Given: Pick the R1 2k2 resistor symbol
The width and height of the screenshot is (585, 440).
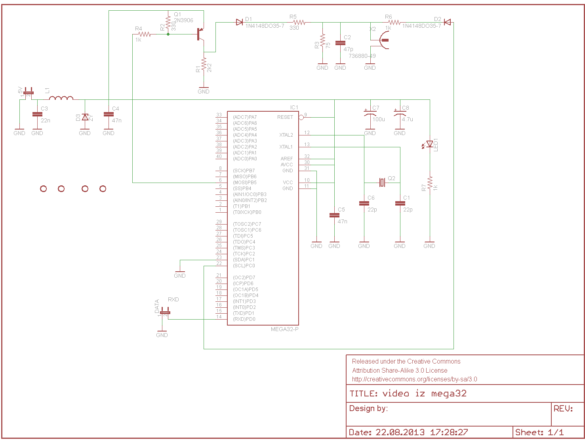Looking at the screenshot, I should click(x=204, y=64).
